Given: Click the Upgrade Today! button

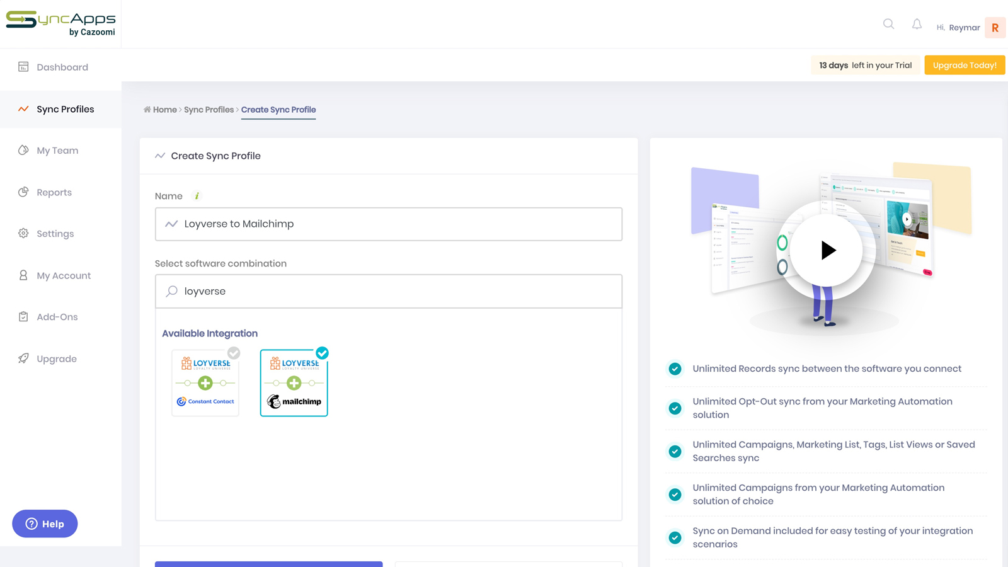Looking at the screenshot, I should (964, 65).
